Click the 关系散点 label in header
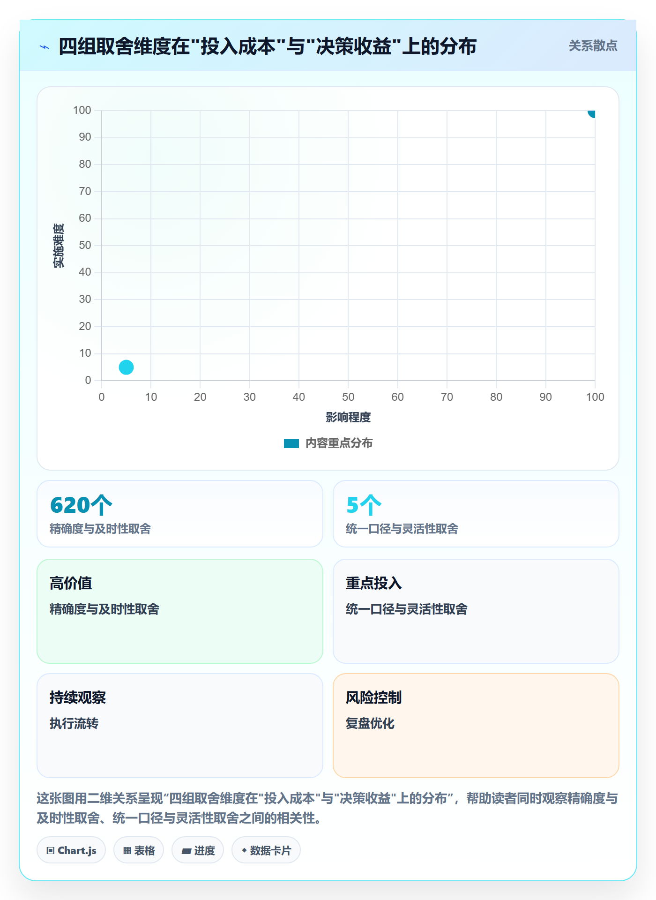Viewport: 656px width, 900px height. [593, 46]
